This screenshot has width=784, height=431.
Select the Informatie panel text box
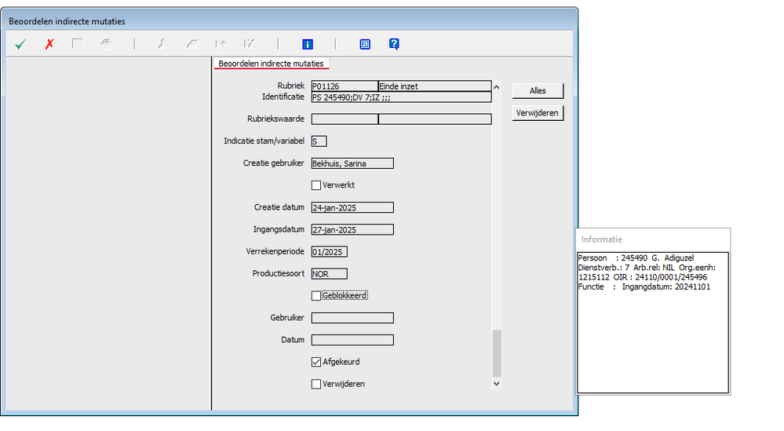click(653, 323)
